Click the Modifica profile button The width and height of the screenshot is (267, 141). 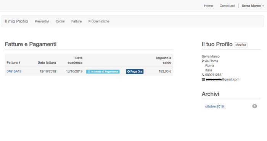[x=241, y=44]
